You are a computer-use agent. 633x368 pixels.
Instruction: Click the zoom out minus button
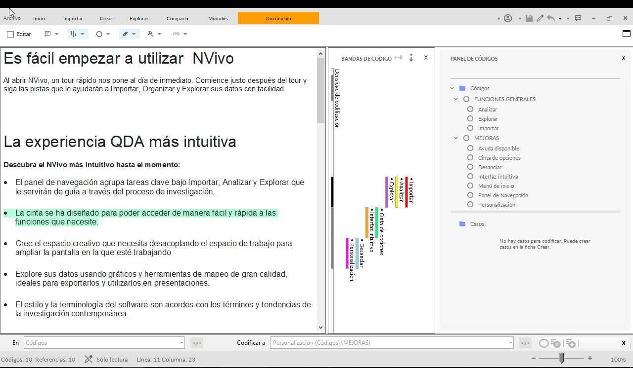pos(534,359)
